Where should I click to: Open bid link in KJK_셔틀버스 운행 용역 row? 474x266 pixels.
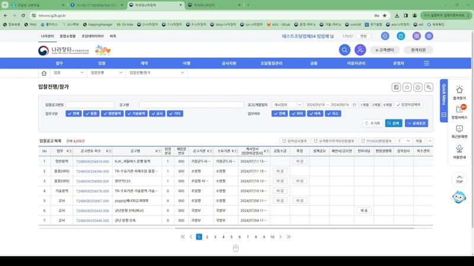pos(92,161)
